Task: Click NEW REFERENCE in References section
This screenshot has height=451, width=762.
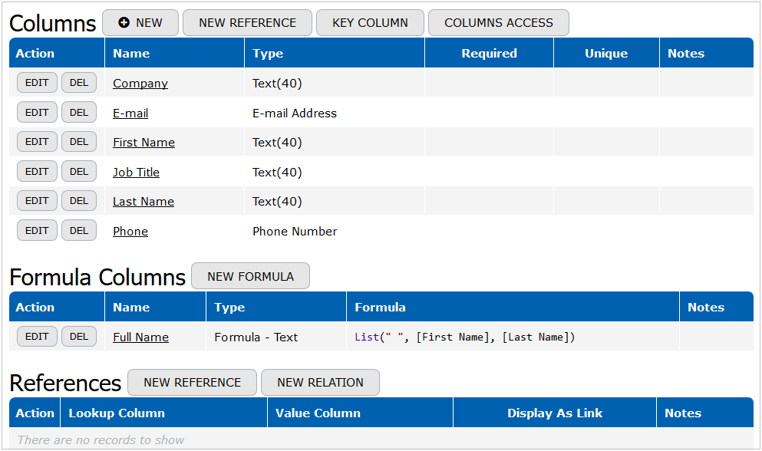Action: tap(192, 383)
